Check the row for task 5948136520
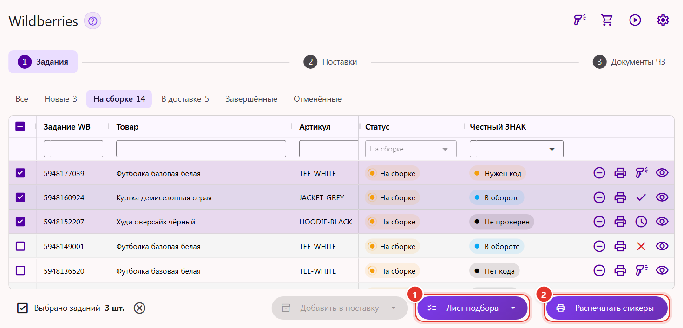The image size is (683, 328). [x=20, y=270]
